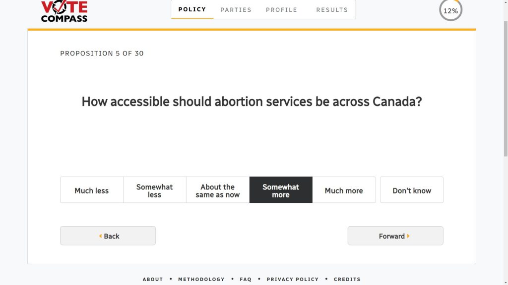Open the FAQ footer link
The width and height of the screenshot is (508, 285).
pos(246,279)
